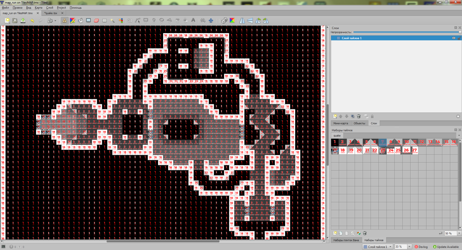Image resolution: width=462 pixels, height=250 pixels.
Task: Expand the tileset list dropdown arrow
Action: point(459,135)
